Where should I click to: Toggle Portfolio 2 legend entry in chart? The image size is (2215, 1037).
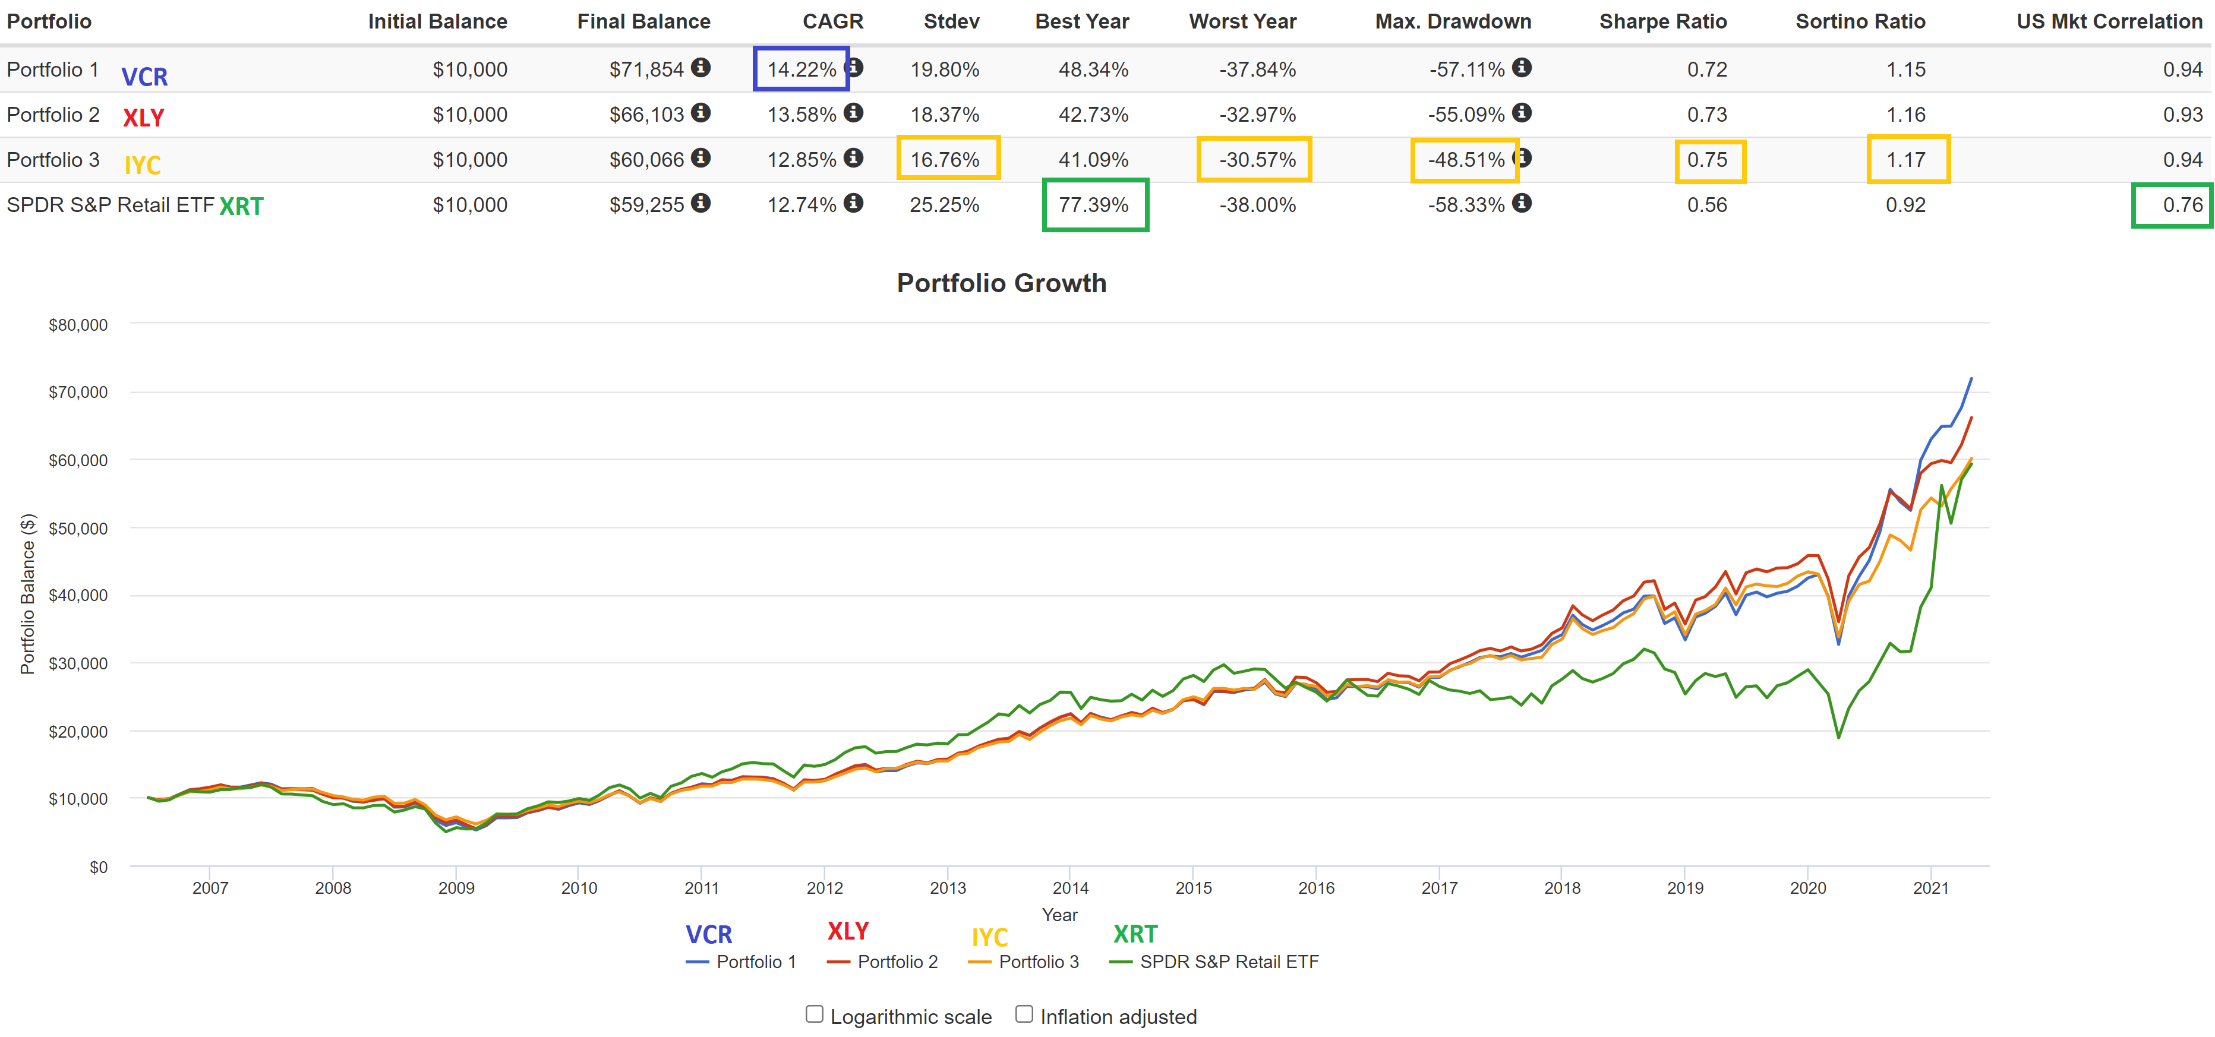coord(882,962)
